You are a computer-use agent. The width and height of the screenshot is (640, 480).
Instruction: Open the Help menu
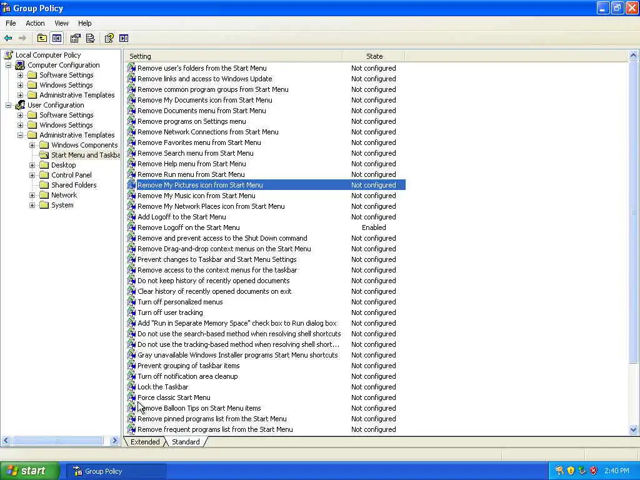tap(84, 23)
